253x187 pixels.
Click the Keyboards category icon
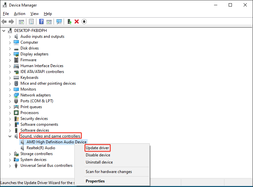pos(16,78)
